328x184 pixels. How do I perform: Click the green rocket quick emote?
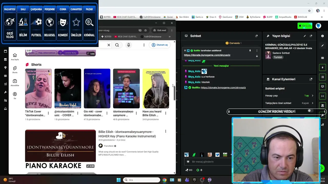pos(194,155)
